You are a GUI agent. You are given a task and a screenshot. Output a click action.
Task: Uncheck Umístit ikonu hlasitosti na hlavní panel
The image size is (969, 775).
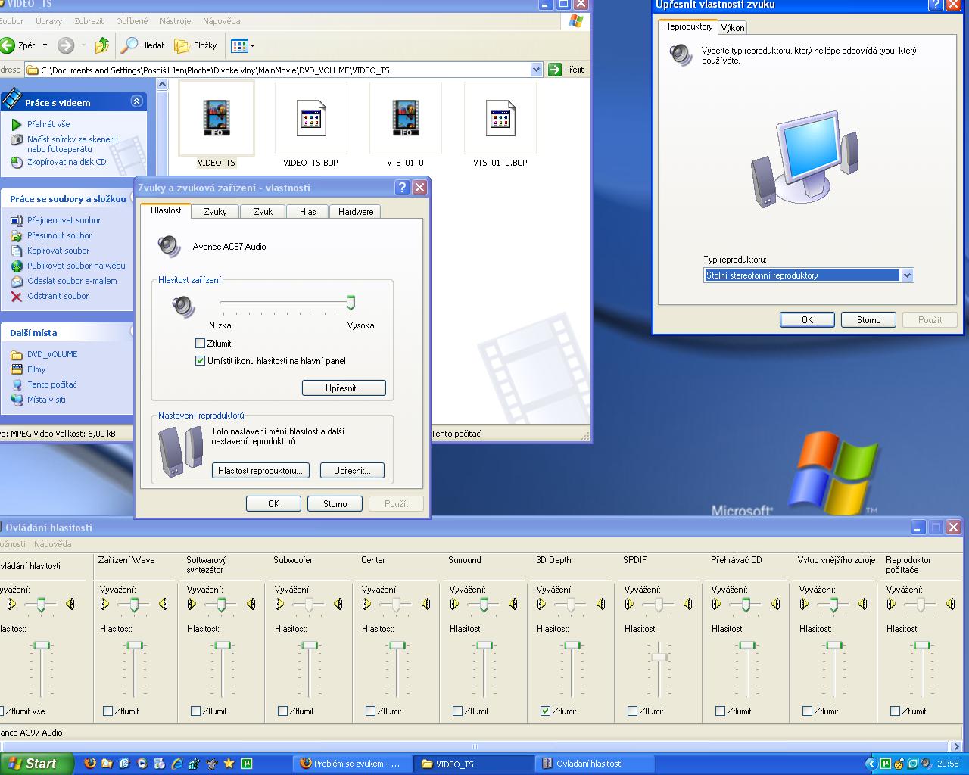[201, 361]
